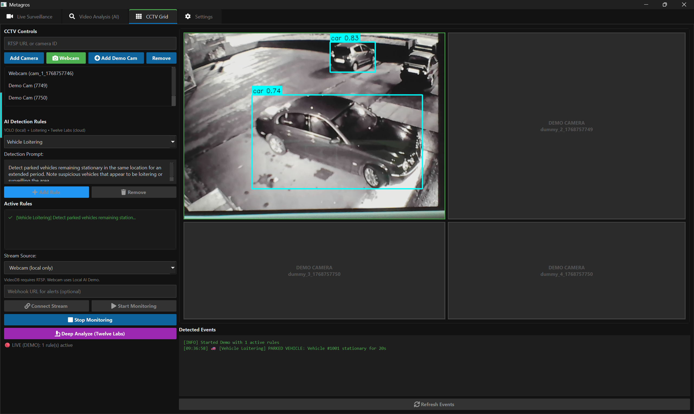
Task: Click the plus icon on Add Demo Cam
Action: pos(97,58)
